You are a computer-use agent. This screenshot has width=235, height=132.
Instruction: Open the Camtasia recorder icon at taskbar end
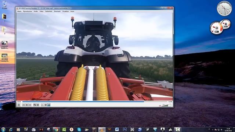[178, 129]
